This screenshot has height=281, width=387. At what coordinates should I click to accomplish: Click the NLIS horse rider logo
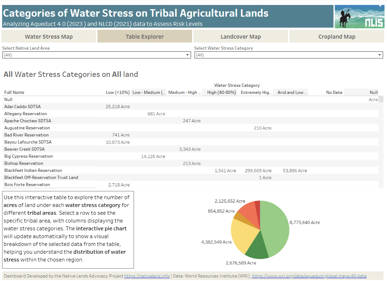(x=359, y=17)
